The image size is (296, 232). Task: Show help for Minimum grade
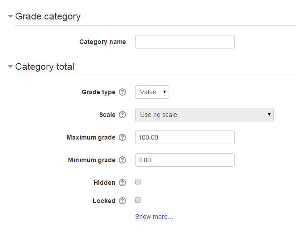click(122, 160)
